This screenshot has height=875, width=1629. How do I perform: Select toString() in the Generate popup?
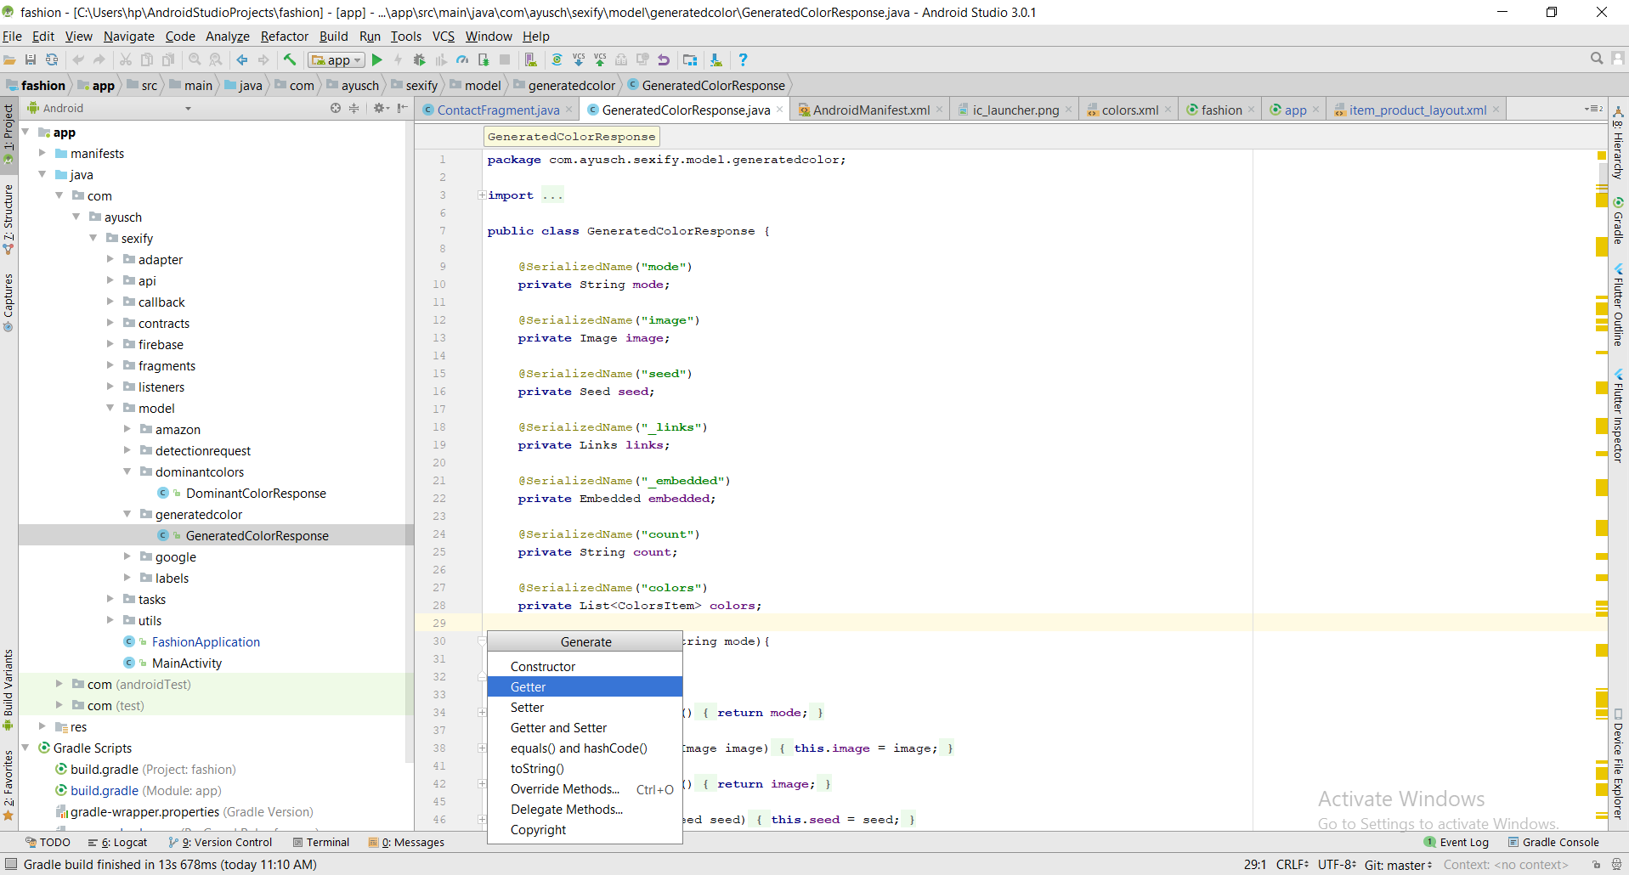click(x=537, y=768)
